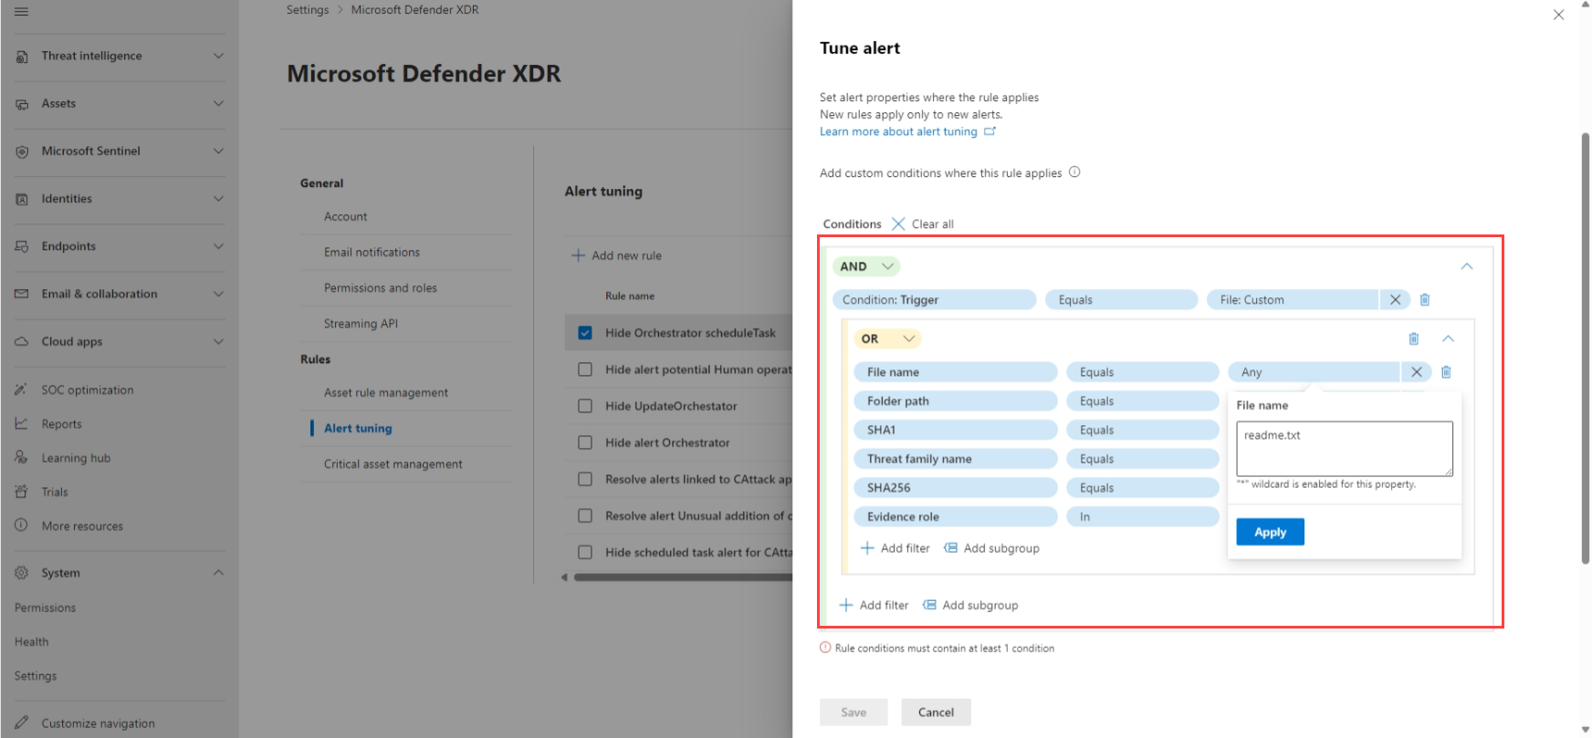Screen dimensions: 1592x738
Task: Open SOC optimization via its icon
Action: 21,390
